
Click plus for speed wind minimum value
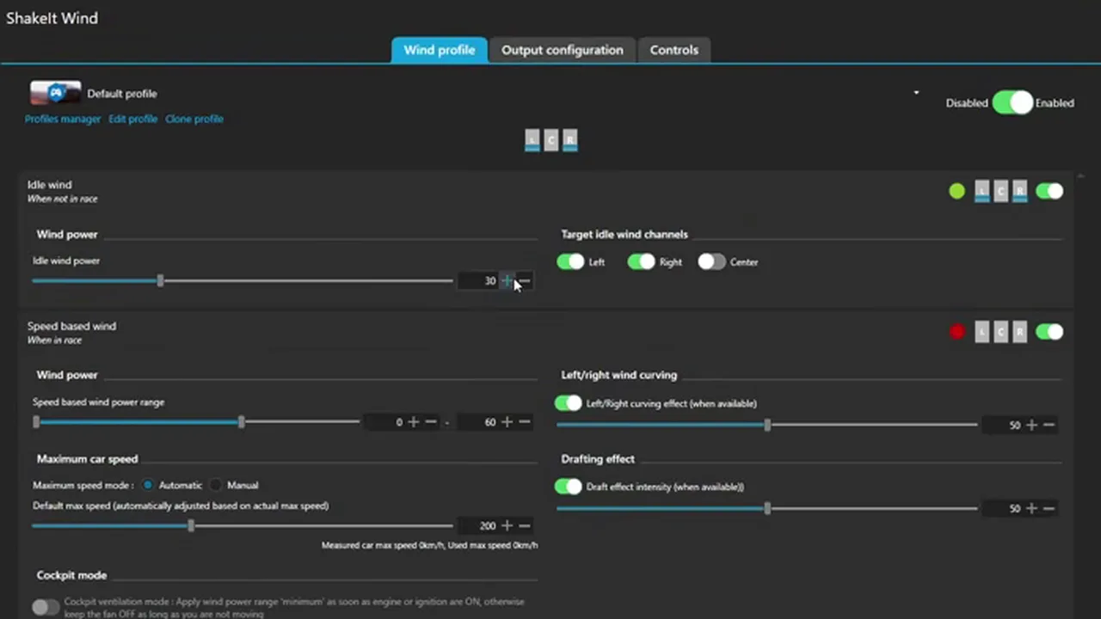(x=414, y=422)
